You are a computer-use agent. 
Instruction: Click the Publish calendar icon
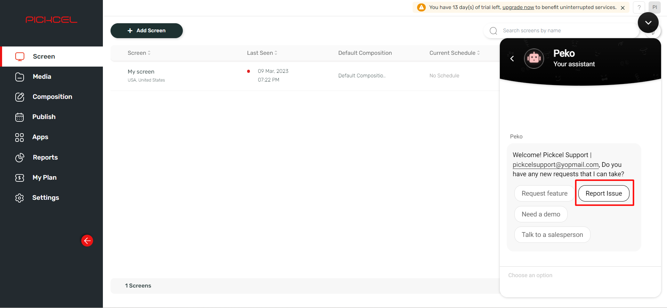(x=19, y=117)
